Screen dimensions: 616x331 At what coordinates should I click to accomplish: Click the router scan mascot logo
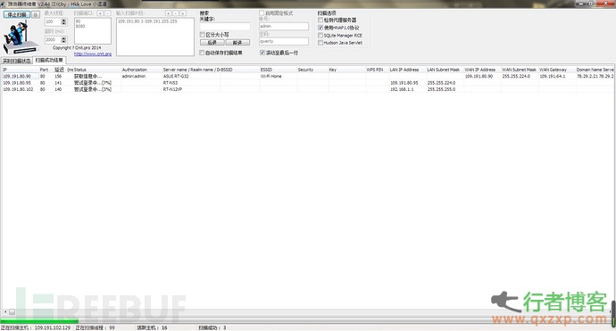(20, 37)
